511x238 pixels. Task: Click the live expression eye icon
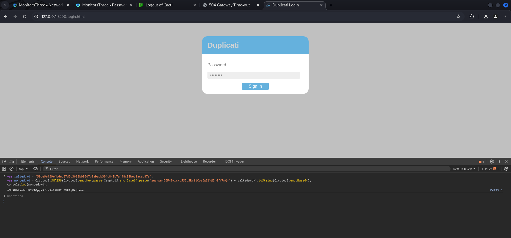click(36, 169)
